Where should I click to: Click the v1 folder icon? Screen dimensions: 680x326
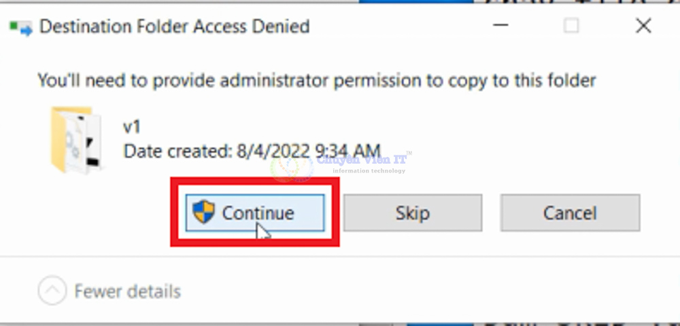pyautogui.click(x=75, y=140)
